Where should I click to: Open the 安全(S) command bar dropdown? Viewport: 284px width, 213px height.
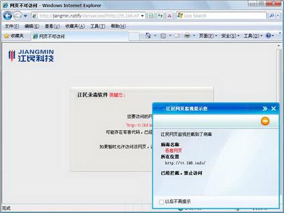pyautogui.click(x=230, y=36)
